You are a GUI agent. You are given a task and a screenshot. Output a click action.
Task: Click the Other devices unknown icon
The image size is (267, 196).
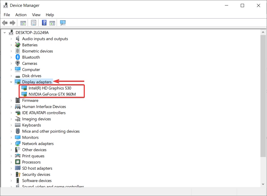coord(18,150)
